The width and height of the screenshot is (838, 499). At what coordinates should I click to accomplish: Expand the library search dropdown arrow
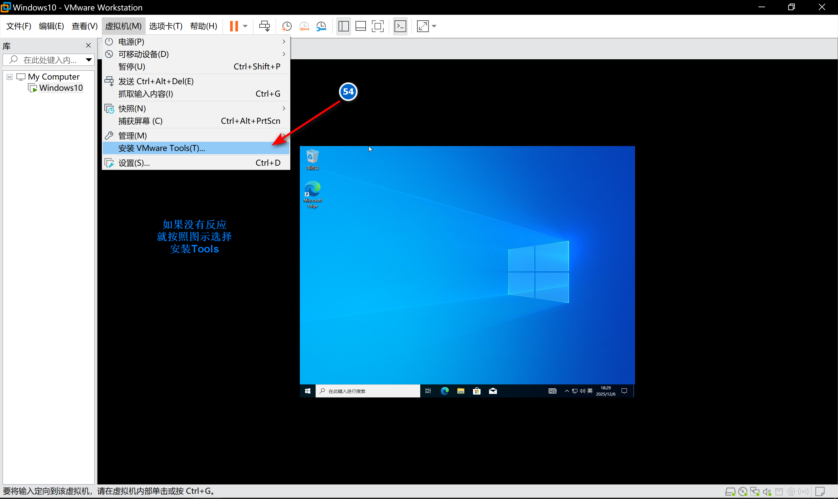point(89,60)
